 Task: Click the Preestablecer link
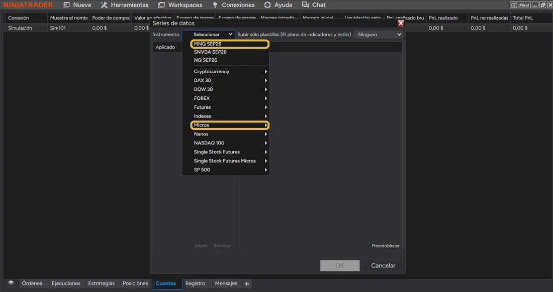point(386,246)
